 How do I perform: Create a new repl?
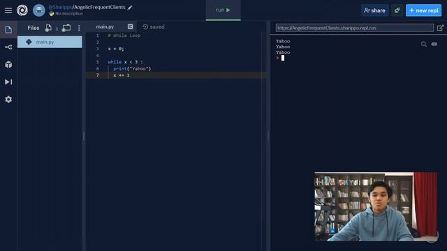point(424,10)
